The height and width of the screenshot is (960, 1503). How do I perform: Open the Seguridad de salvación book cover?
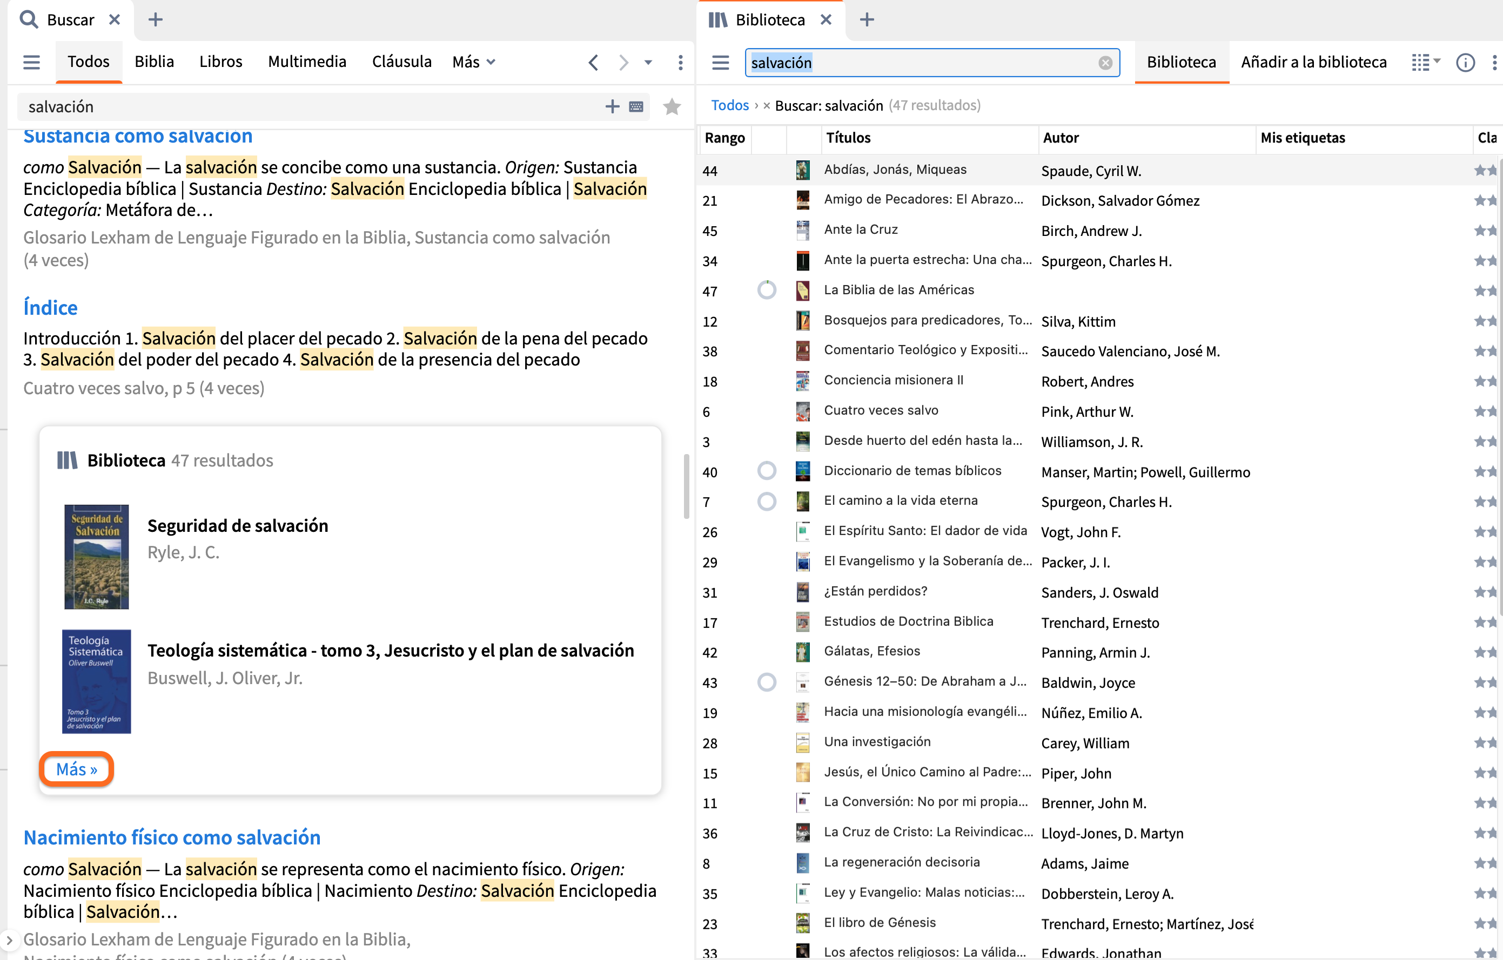tap(96, 557)
